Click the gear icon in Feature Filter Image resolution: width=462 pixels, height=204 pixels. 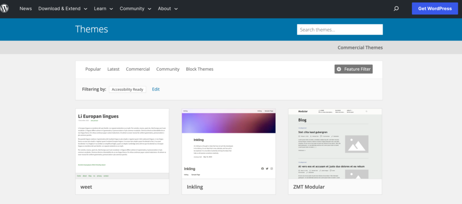339,69
